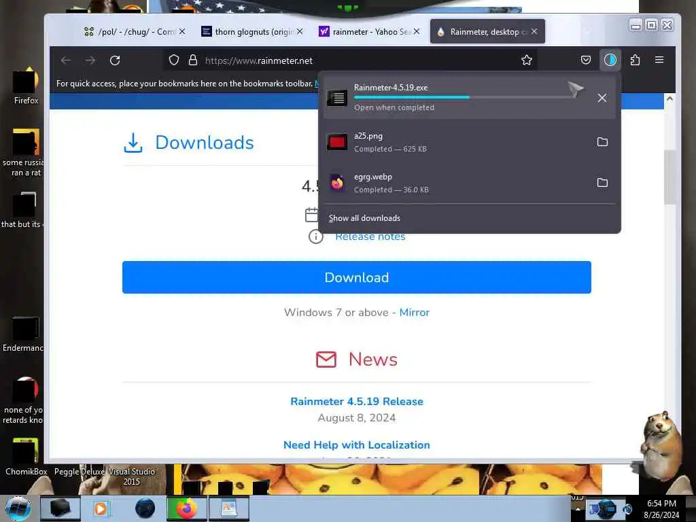Open Need Help with Localization link
The width and height of the screenshot is (696, 522).
pos(356,445)
